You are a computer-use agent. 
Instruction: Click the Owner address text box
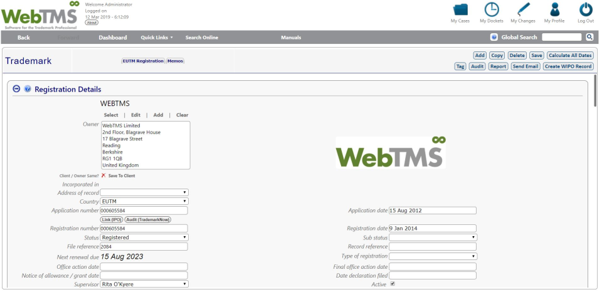(145, 145)
